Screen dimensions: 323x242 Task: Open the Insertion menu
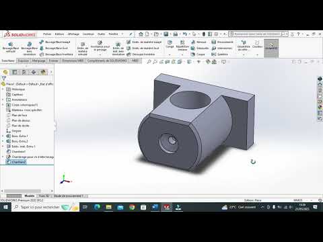[88, 34]
